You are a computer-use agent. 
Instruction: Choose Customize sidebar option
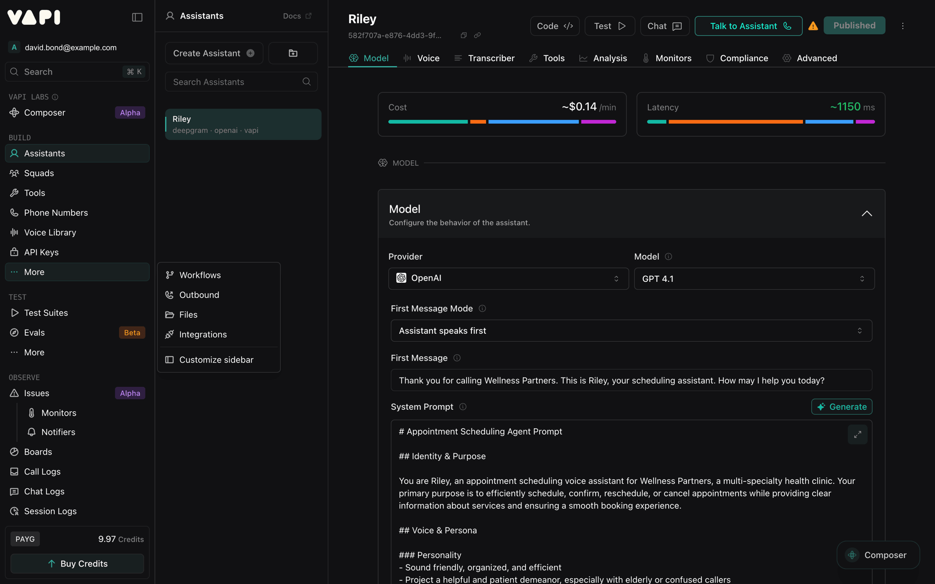(x=219, y=360)
